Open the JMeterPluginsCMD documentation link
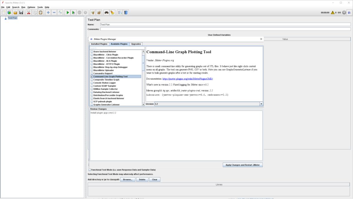 [188, 79]
